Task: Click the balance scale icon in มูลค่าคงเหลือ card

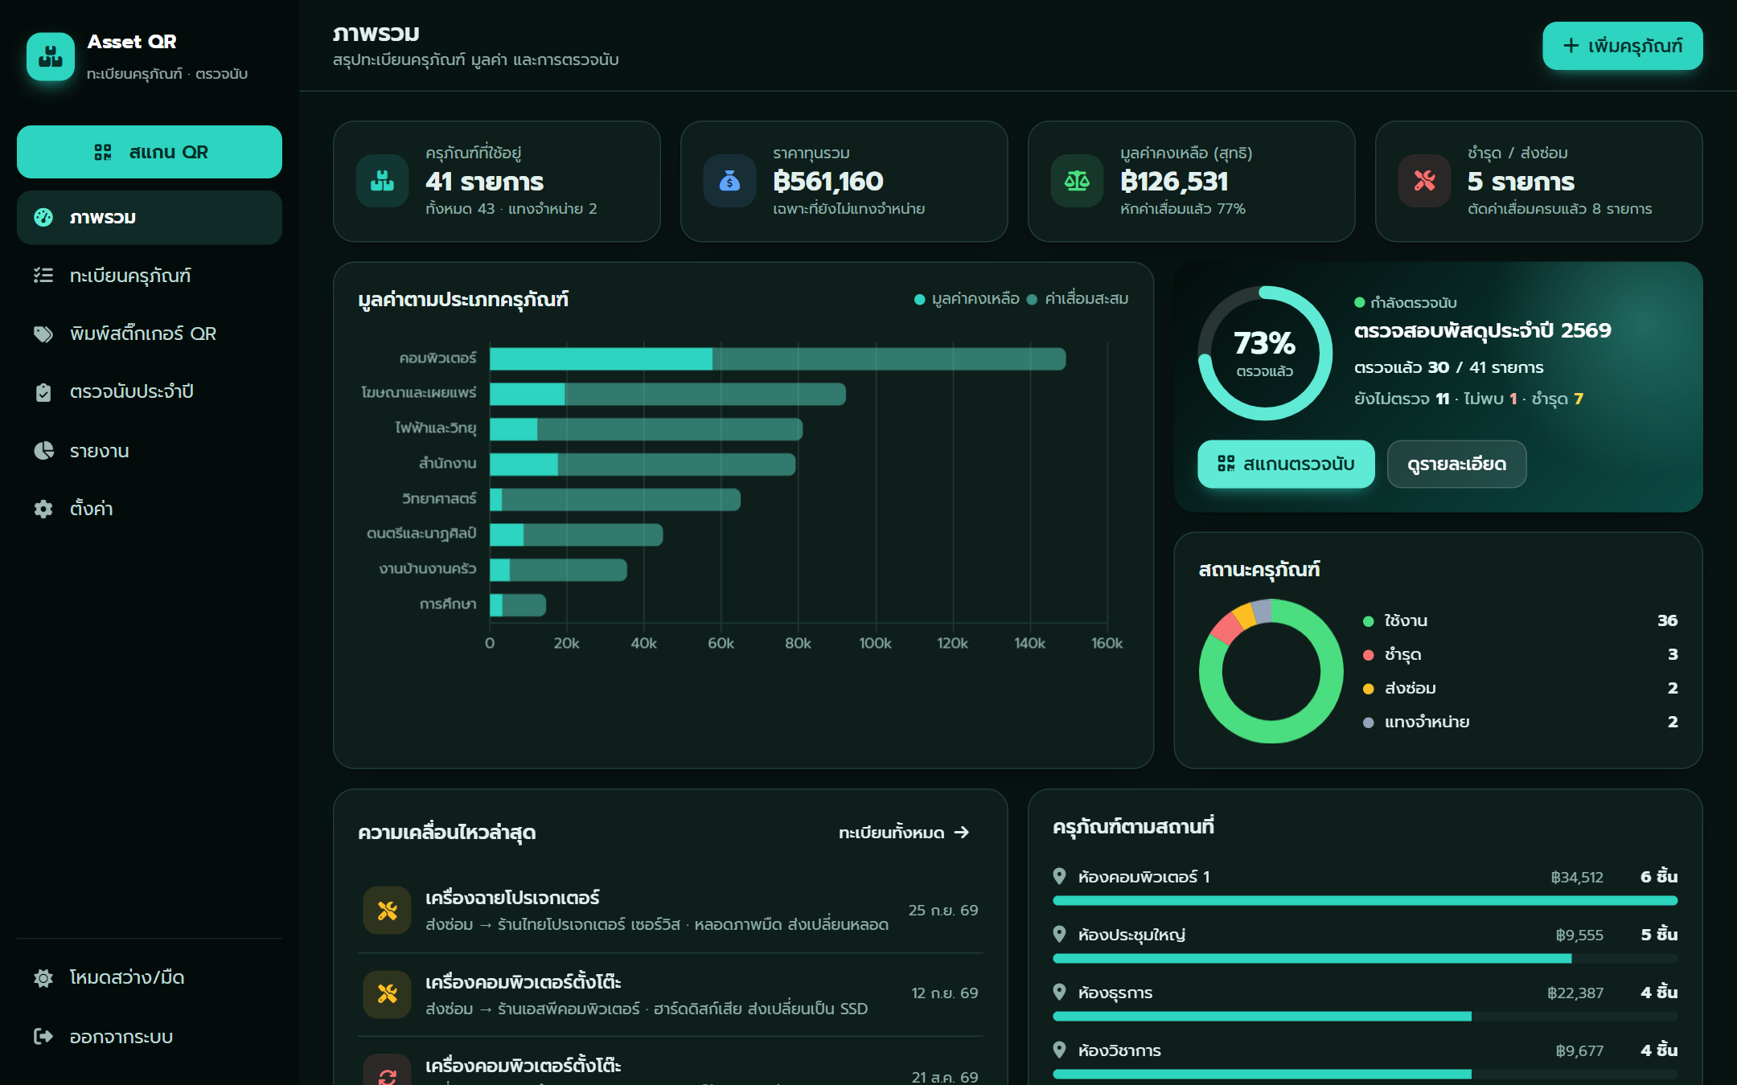Action: click(1077, 181)
